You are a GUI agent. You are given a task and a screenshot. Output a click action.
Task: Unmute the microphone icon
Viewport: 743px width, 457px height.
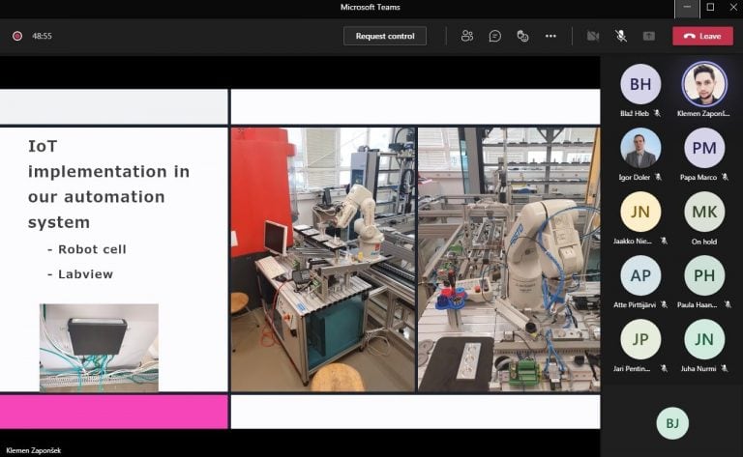[x=621, y=36]
